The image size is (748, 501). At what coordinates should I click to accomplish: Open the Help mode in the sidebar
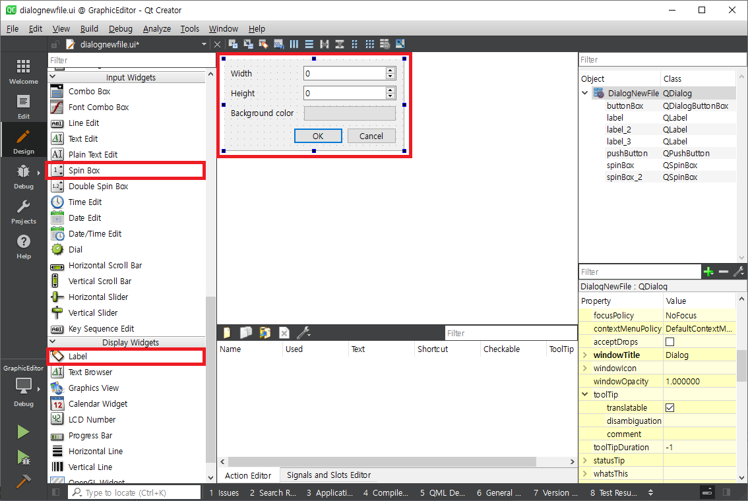pos(23,247)
